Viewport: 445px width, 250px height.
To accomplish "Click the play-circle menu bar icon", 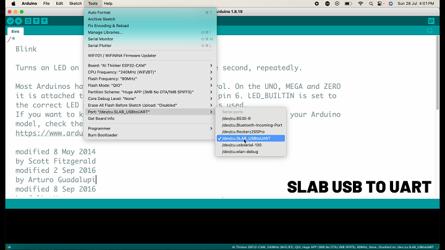I will pos(337,4).
